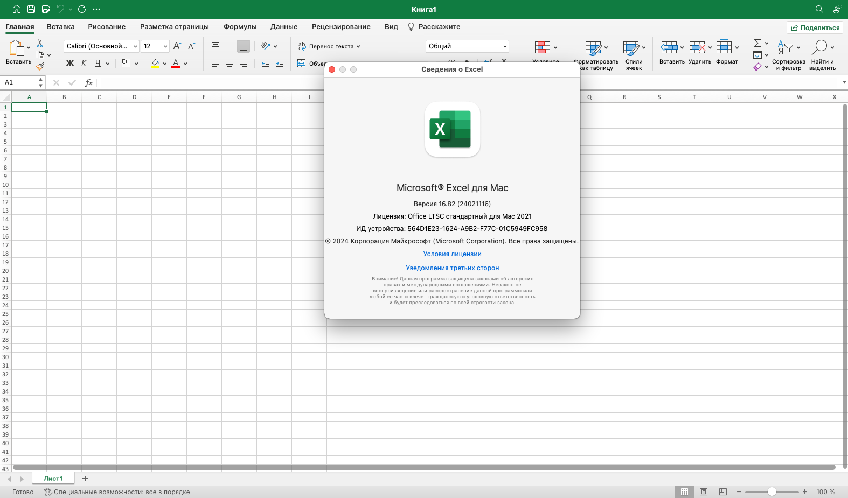Open the font name Calibri dropdown
This screenshot has width=848, height=498.
click(x=135, y=46)
